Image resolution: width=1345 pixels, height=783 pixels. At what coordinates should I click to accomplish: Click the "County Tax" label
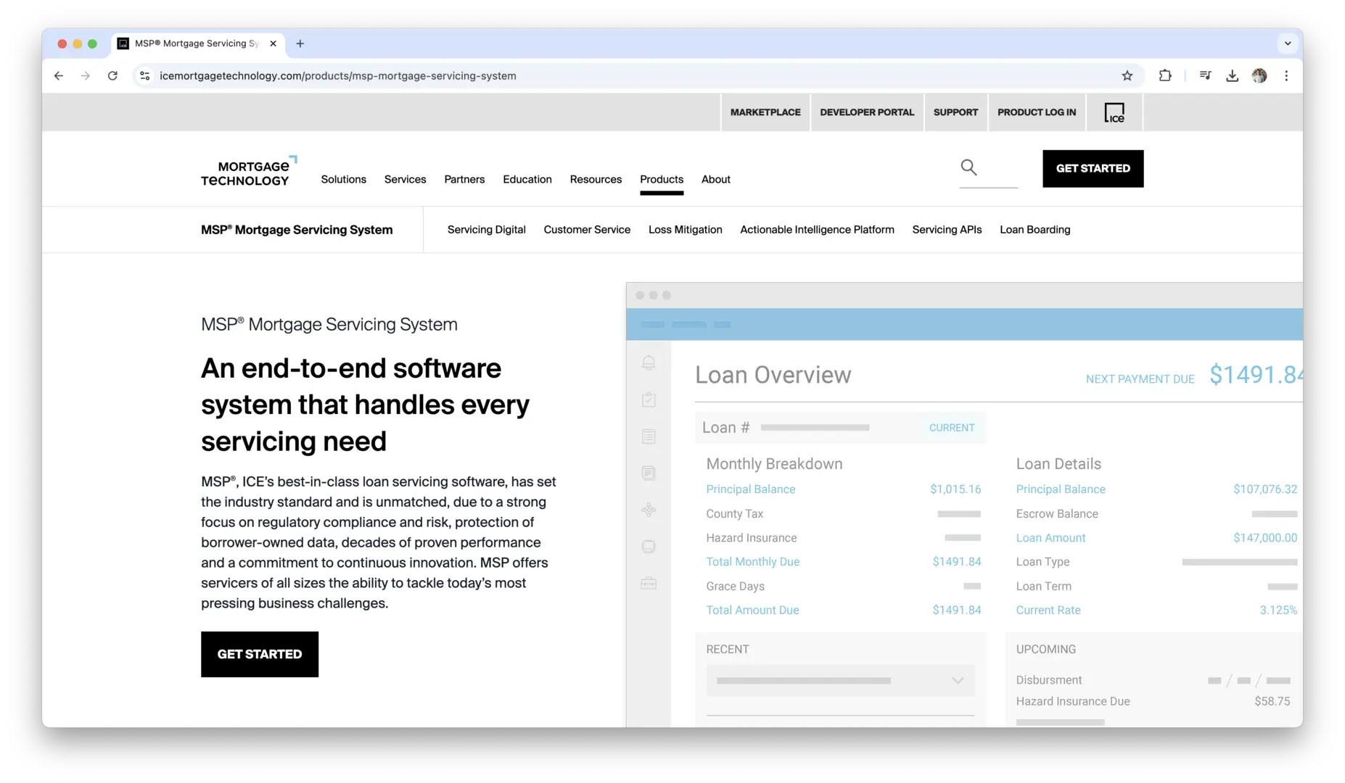click(x=735, y=513)
